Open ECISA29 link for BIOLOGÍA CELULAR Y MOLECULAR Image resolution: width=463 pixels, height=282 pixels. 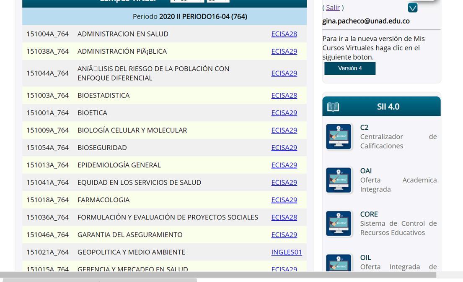pyautogui.click(x=284, y=131)
